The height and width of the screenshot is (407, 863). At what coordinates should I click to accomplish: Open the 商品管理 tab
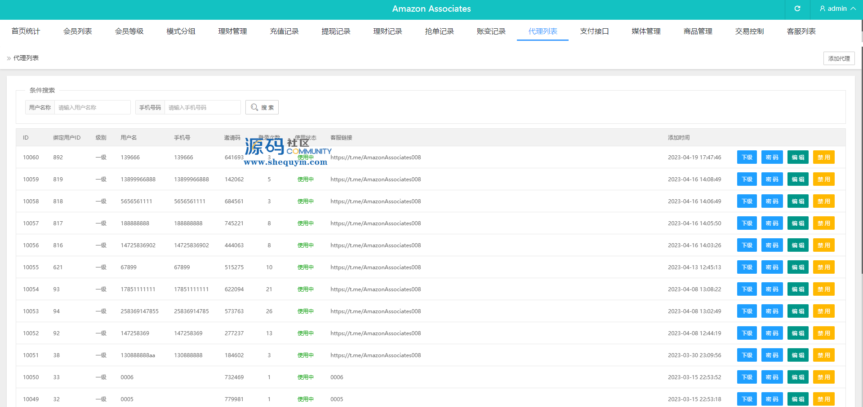698,31
